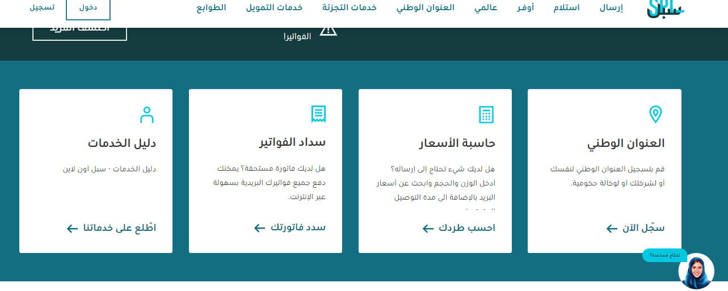
Task: Select أوفر in the navigation bar
Action: tap(525, 8)
